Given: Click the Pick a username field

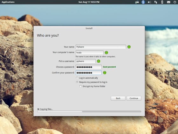Looking at the screenshot, I should (x=86, y=61).
